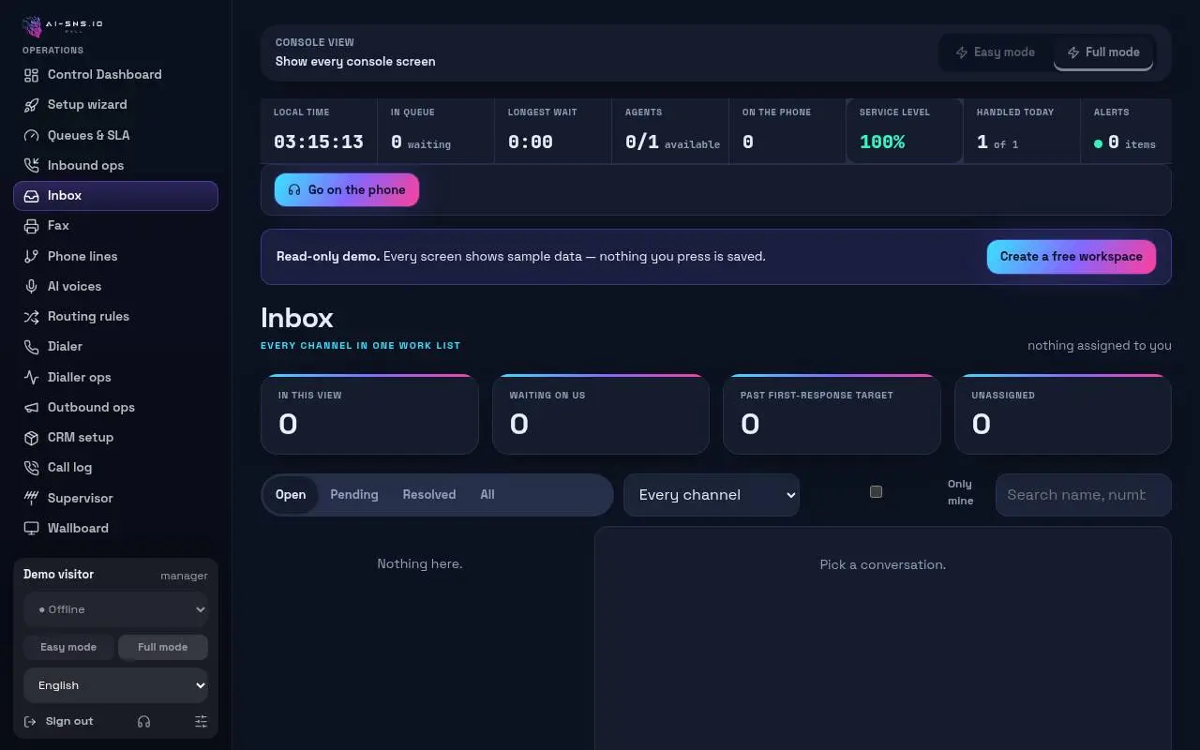Click the Inbound ops phone icon
The image size is (1200, 750).
[x=31, y=165]
